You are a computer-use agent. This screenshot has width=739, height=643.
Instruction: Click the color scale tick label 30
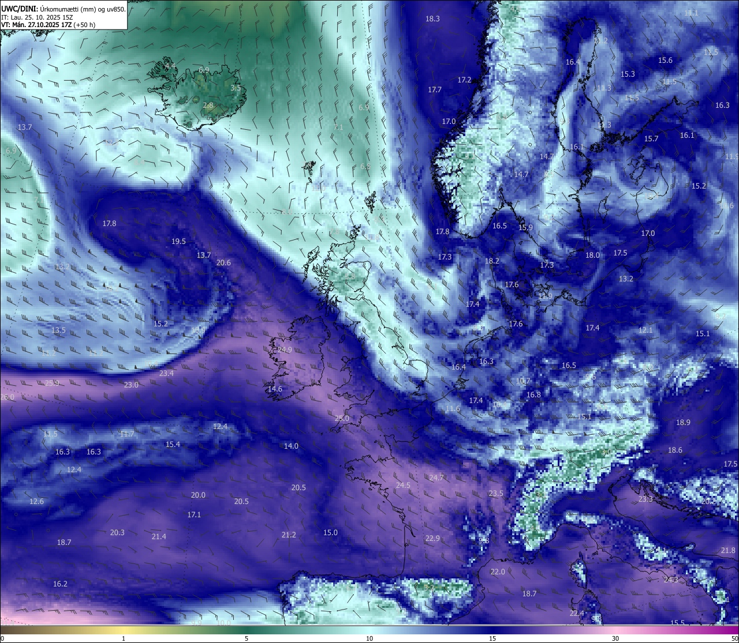(x=615, y=638)
